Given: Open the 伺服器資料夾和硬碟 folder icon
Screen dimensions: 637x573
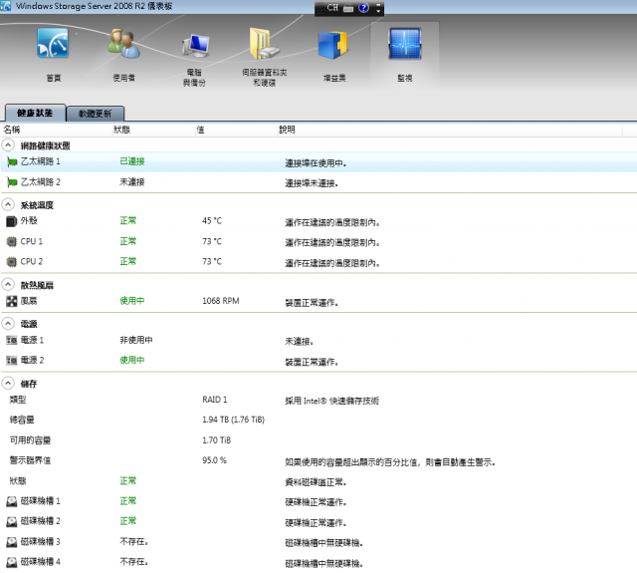Looking at the screenshot, I should [264, 44].
